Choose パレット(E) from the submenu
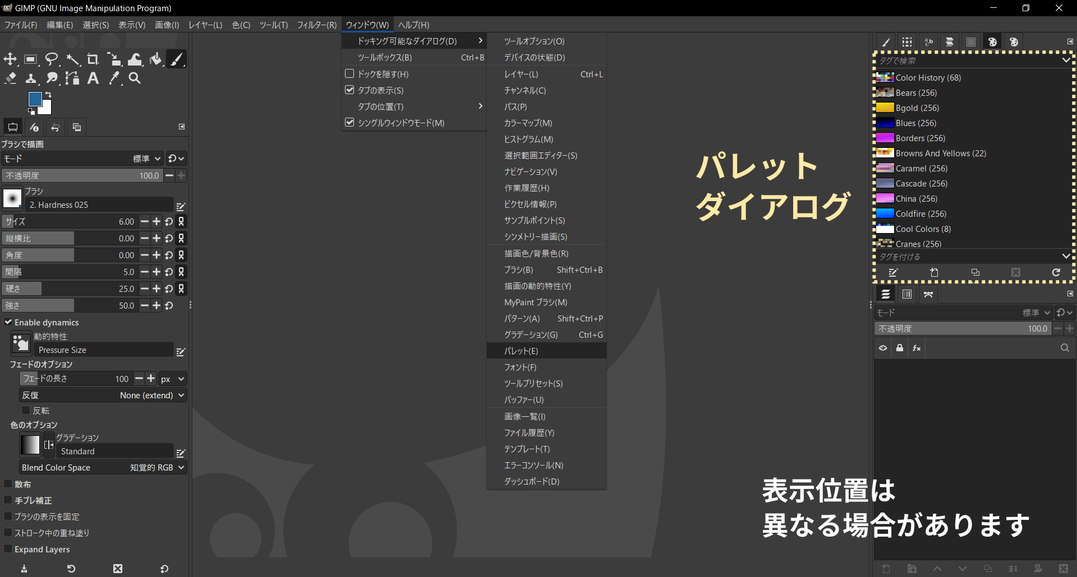1077x577 pixels. [547, 351]
